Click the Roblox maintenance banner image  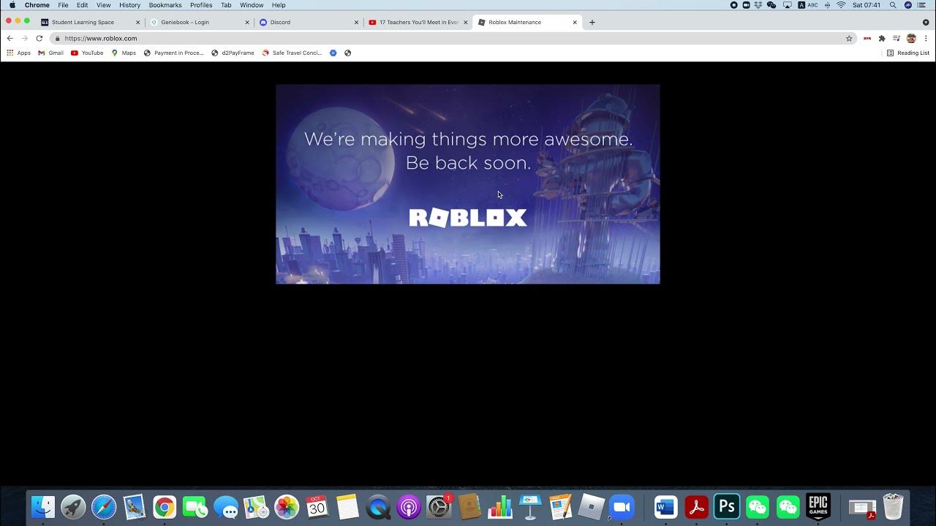pos(468,184)
